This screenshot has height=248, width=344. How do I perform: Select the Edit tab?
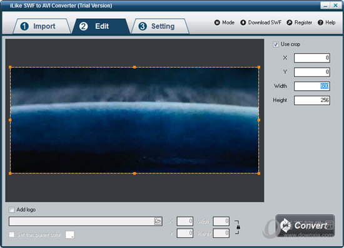(101, 26)
